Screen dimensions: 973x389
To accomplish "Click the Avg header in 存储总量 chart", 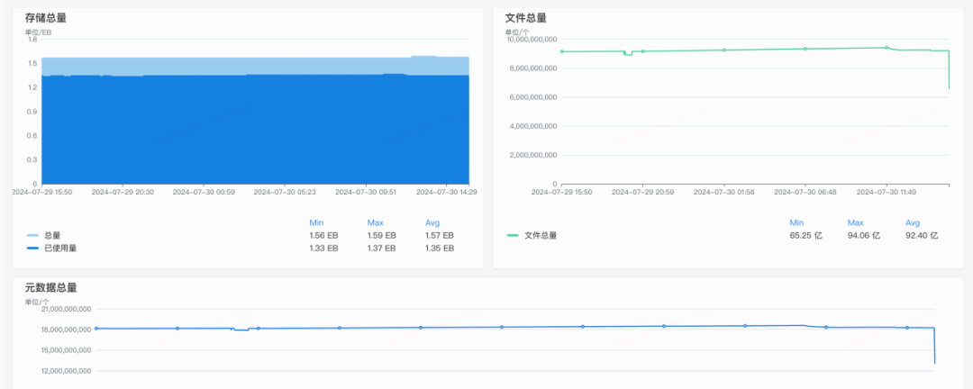I will [432, 222].
